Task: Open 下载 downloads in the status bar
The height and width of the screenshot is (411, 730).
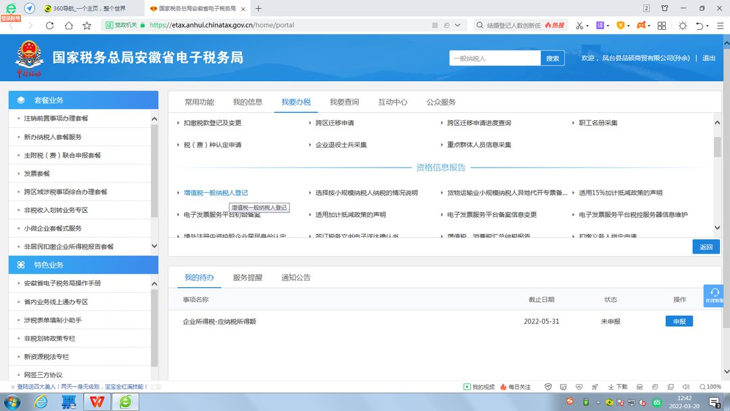Action: tap(618, 387)
